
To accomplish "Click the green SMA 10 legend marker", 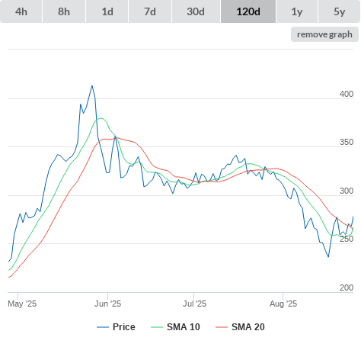I will (x=157, y=327).
